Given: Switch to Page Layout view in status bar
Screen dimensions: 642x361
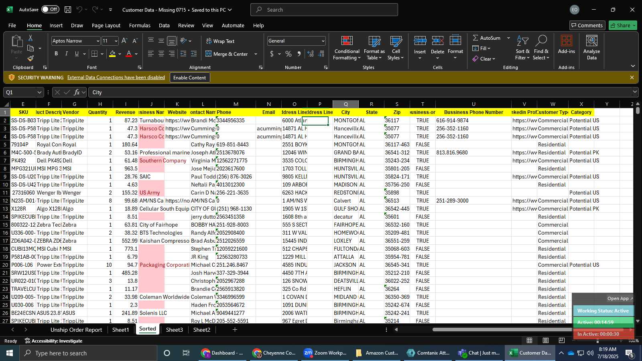Looking at the screenshot, I should pyautogui.click(x=546, y=341).
